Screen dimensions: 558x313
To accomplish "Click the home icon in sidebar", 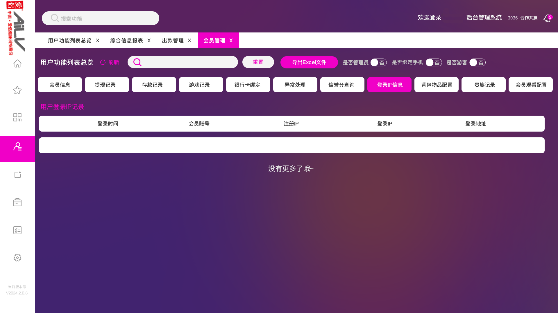I will pyautogui.click(x=17, y=63).
